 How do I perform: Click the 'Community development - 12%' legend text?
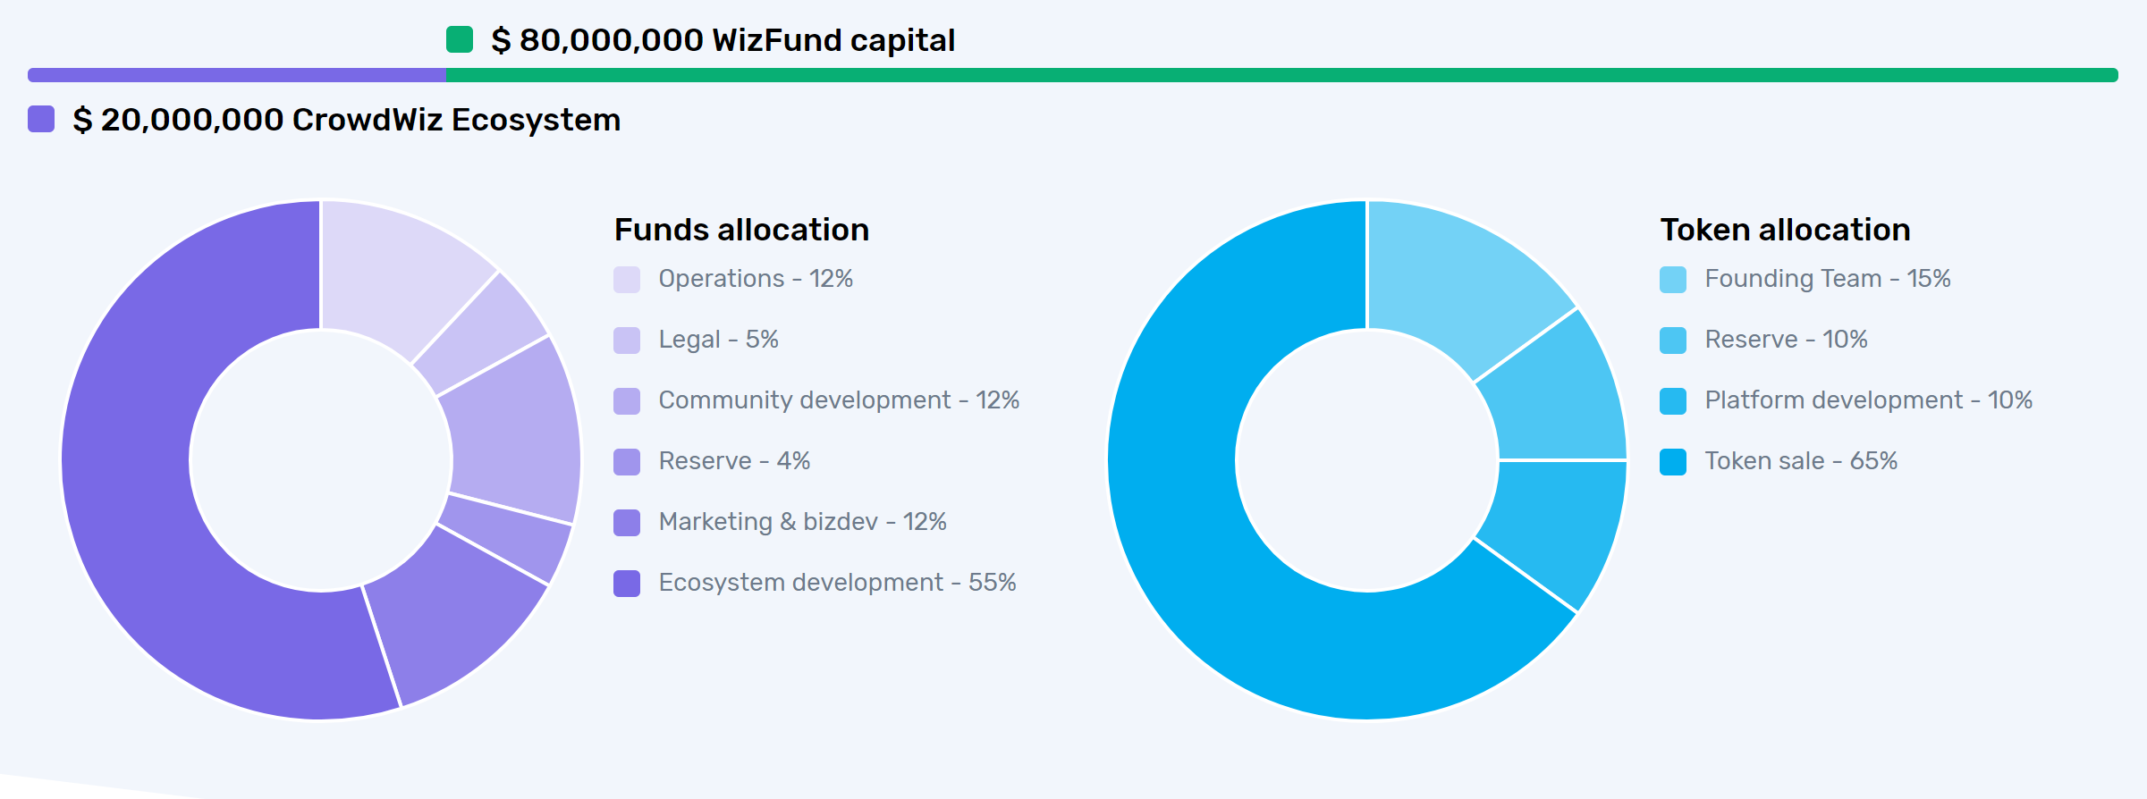pyautogui.click(x=839, y=400)
